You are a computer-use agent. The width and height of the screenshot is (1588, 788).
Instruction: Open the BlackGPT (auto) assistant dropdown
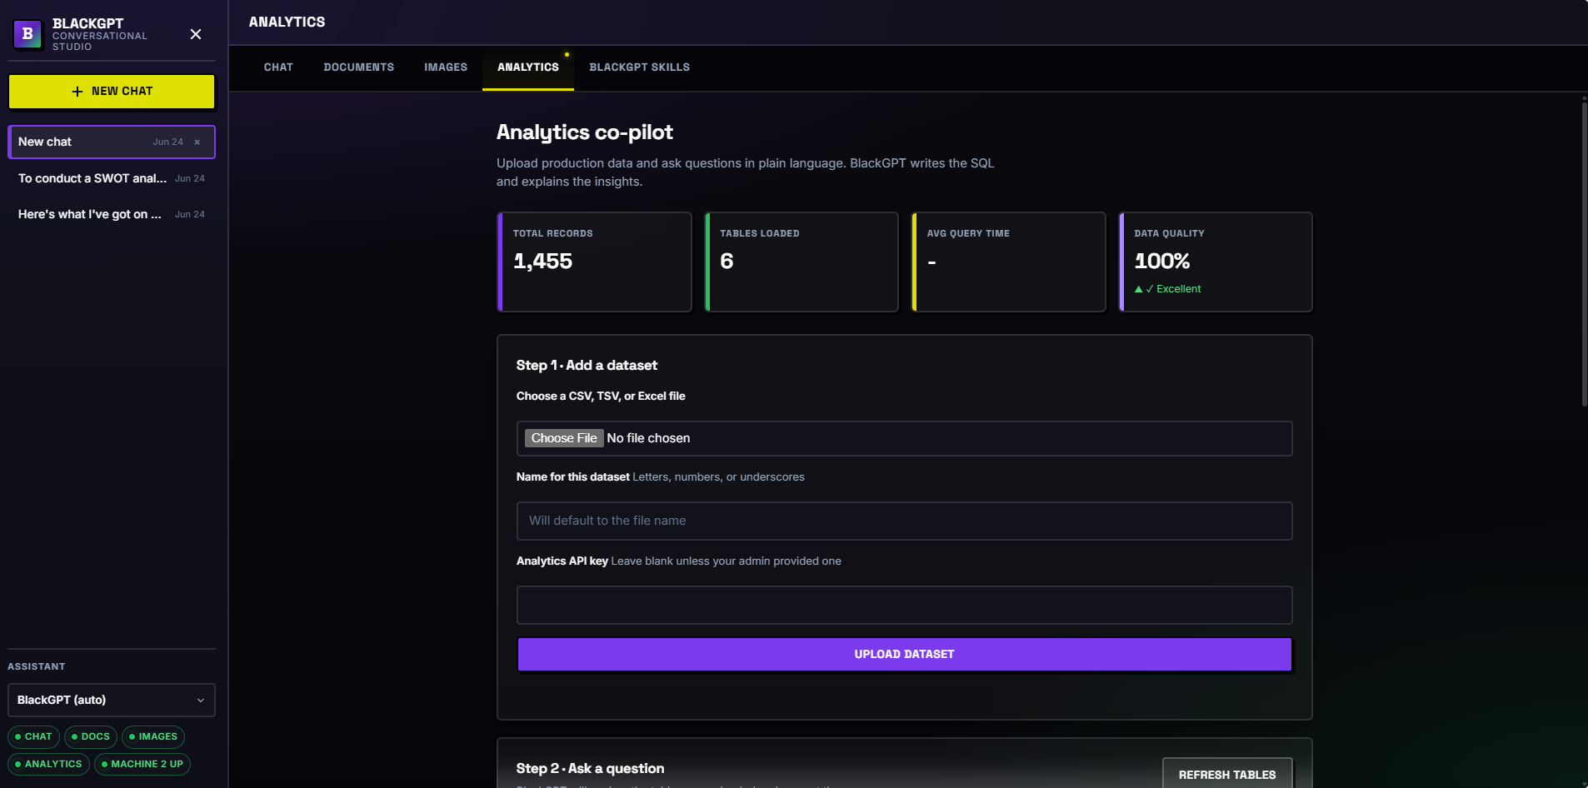[x=112, y=701]
